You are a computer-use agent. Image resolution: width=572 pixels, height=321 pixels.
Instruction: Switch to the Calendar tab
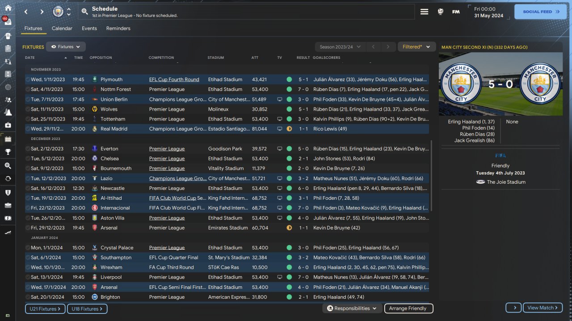62,28
